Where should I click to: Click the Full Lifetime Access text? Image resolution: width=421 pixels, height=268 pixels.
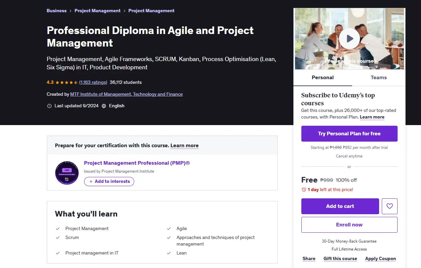(x=349, y=249)
